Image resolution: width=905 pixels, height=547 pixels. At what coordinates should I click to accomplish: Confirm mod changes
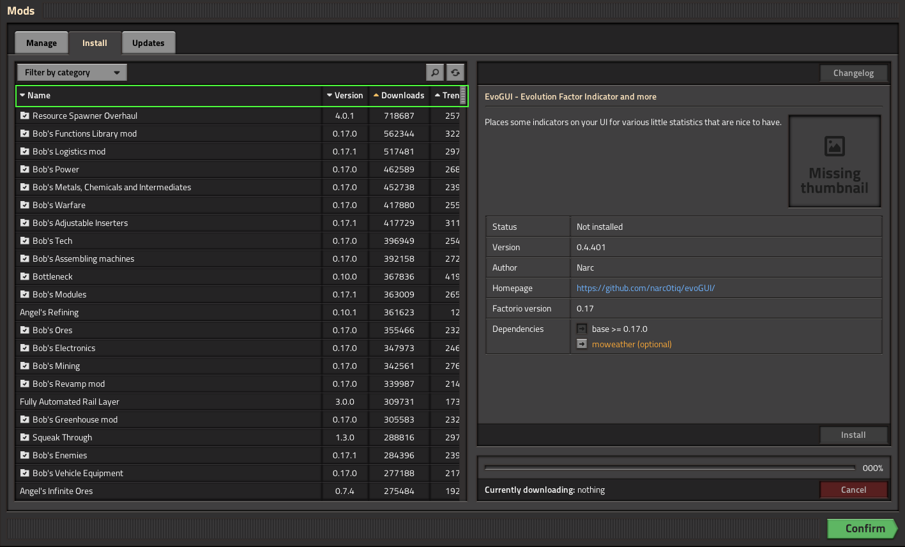[x=862, y=528]
